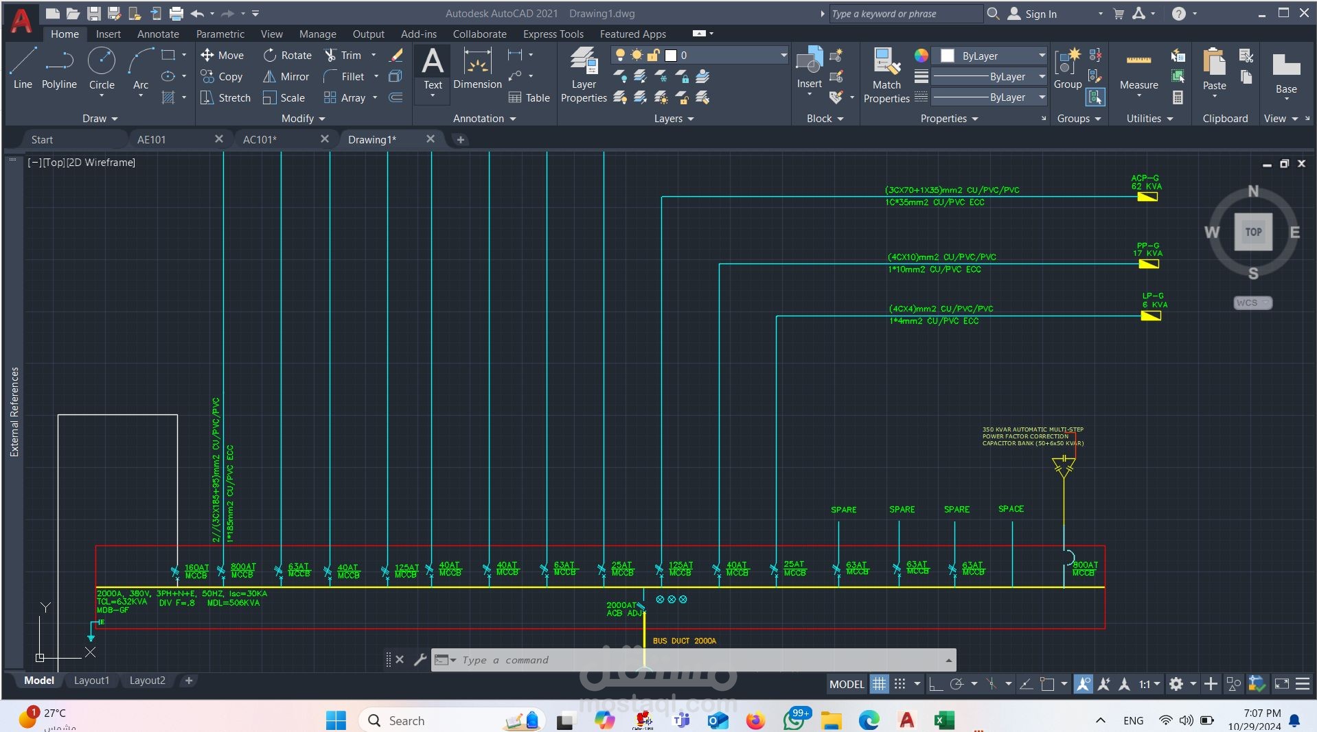This screenshot has height=732, width=1317.
Task: Toggle the drawing grid display
Action: pos(879,684)
